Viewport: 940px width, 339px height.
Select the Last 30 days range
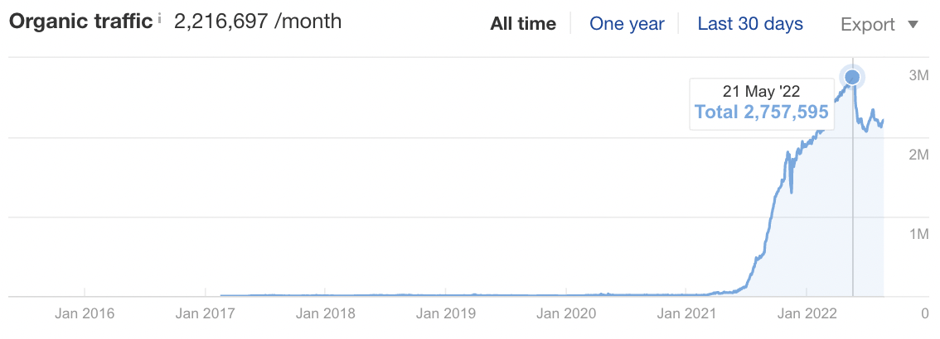(750, 24)
